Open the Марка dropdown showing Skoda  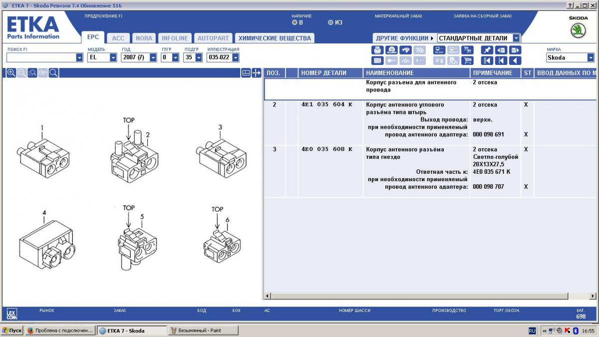591,58
